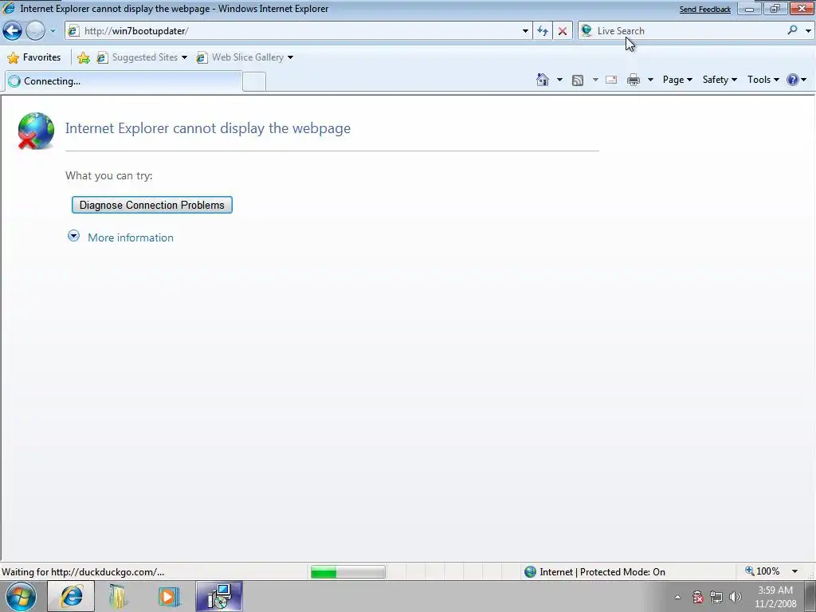Click Diagnose Connection Problems button
The height and width of the screenshot is (612, 816).
coord(152,205)
